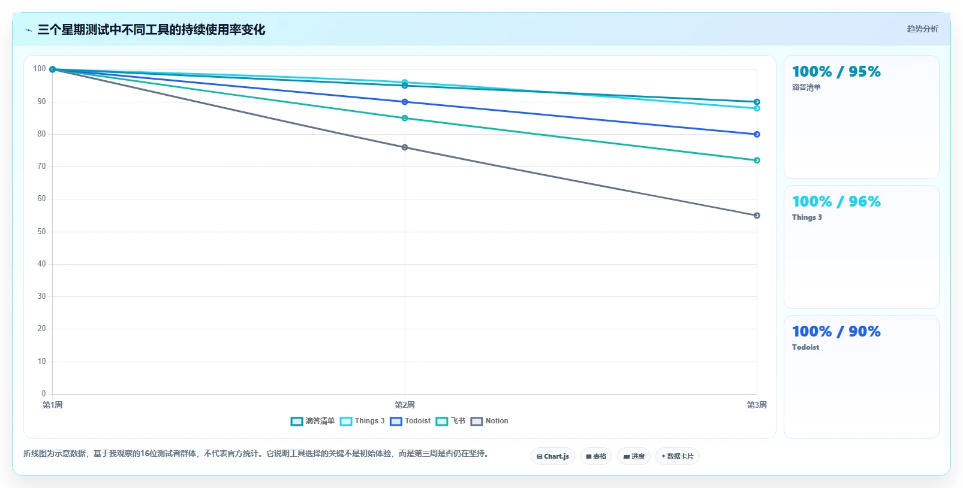Click the 第2周 x-axis label
This screenshot has width=963, height=488.
(x=405, y=405)
